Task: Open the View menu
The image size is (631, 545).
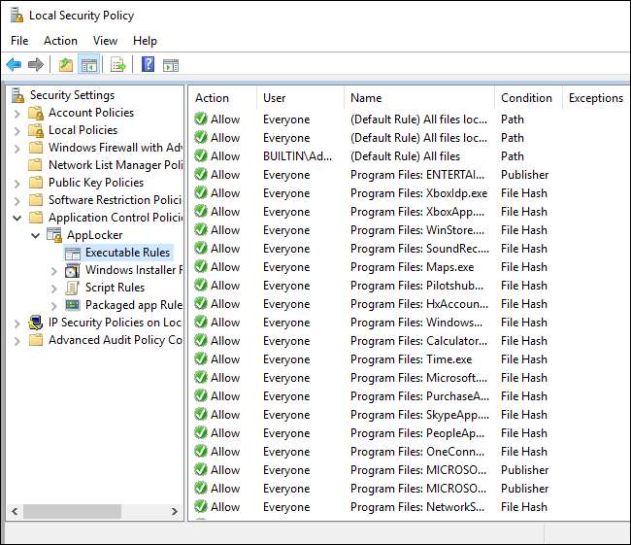Action: click(x=105, y=41)
